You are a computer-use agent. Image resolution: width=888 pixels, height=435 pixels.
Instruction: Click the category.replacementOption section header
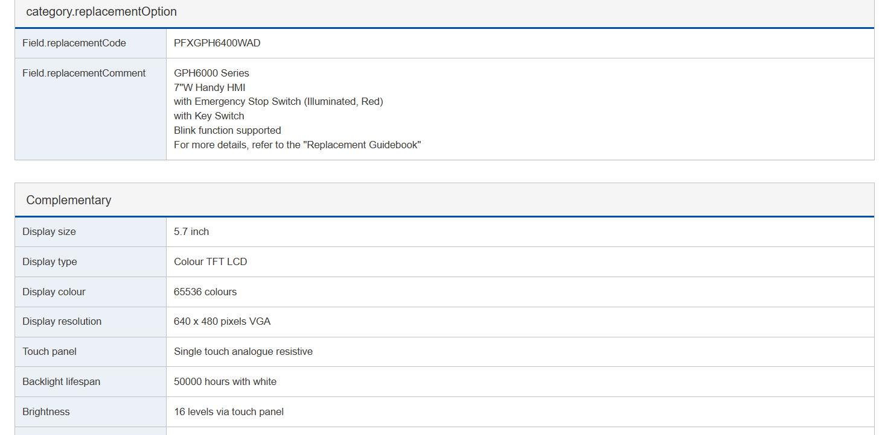tap(444, 13)
